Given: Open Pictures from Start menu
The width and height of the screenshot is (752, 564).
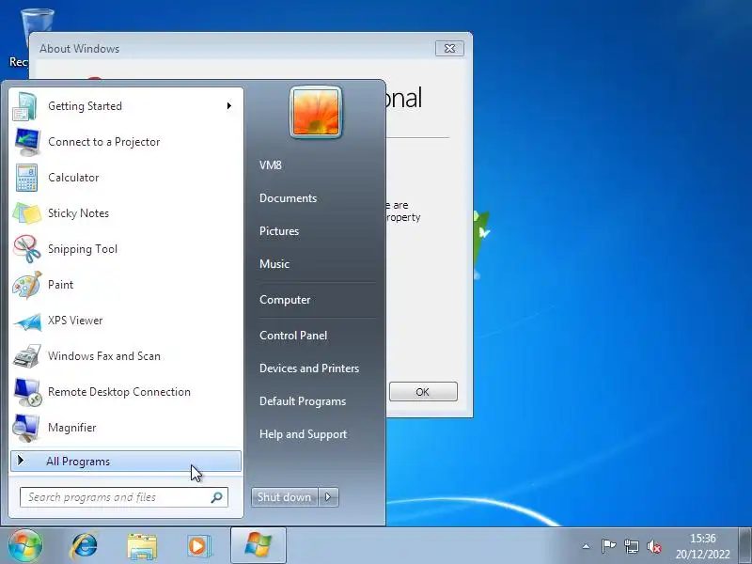Looking at the screenshot, I should pos(279,231).
